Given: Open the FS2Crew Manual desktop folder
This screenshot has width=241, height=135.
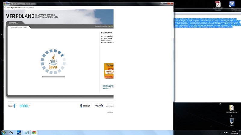Looking at the screenshot, I should click(x=231, y=108).
